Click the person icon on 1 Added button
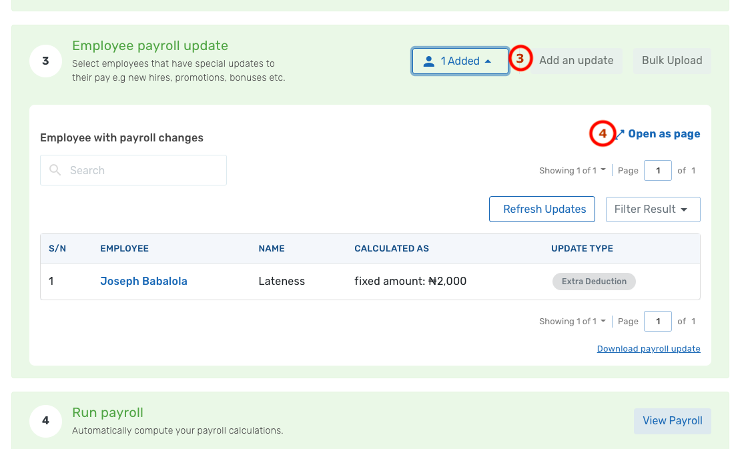The width and height of the screenshot is (750, 449). point(428,60)
